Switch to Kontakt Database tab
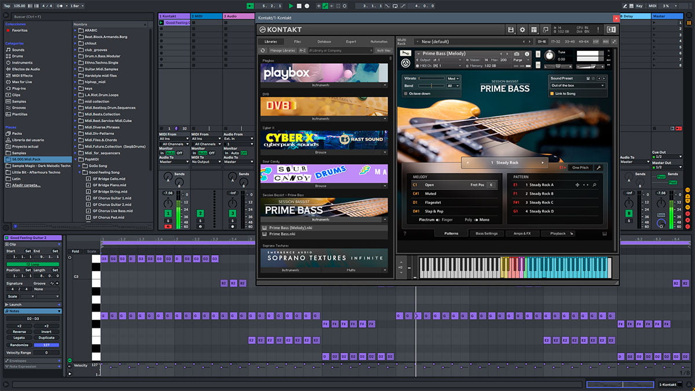695x391 pixels. click(x=324, y=42)
